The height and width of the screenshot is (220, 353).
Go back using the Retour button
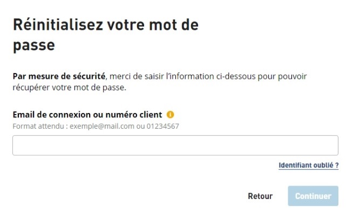pyautogui.click(x=260, y=196)
